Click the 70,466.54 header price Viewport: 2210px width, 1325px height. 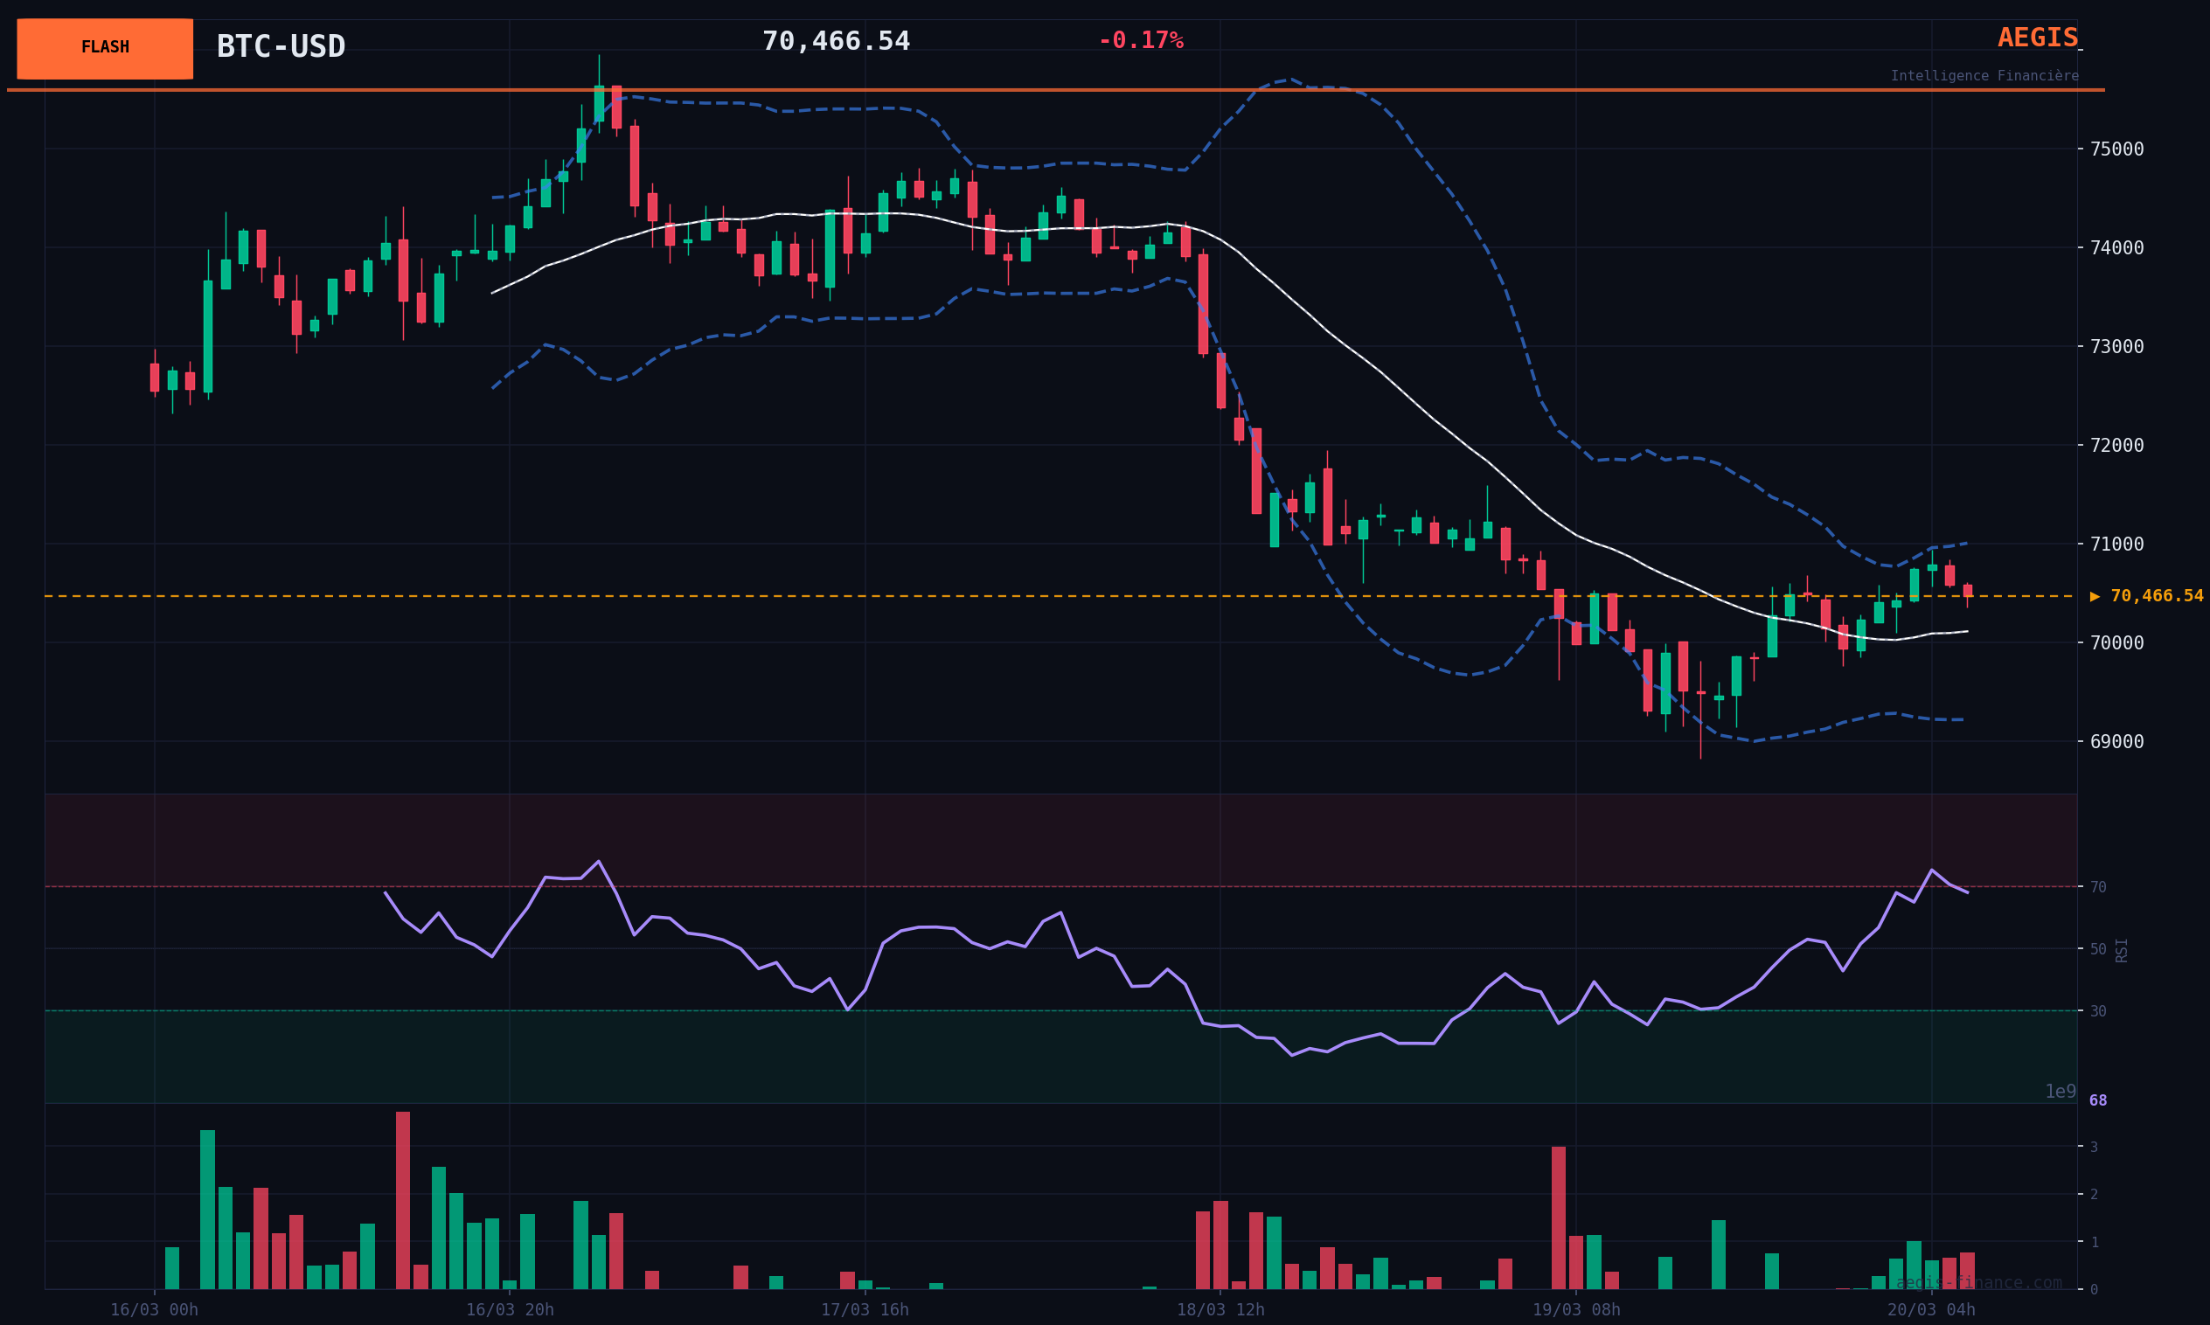click(835, 41)
